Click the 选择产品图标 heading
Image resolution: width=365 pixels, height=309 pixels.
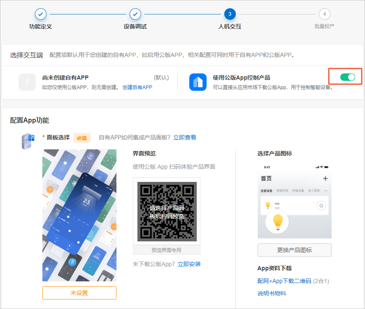[x=275, y=153]
